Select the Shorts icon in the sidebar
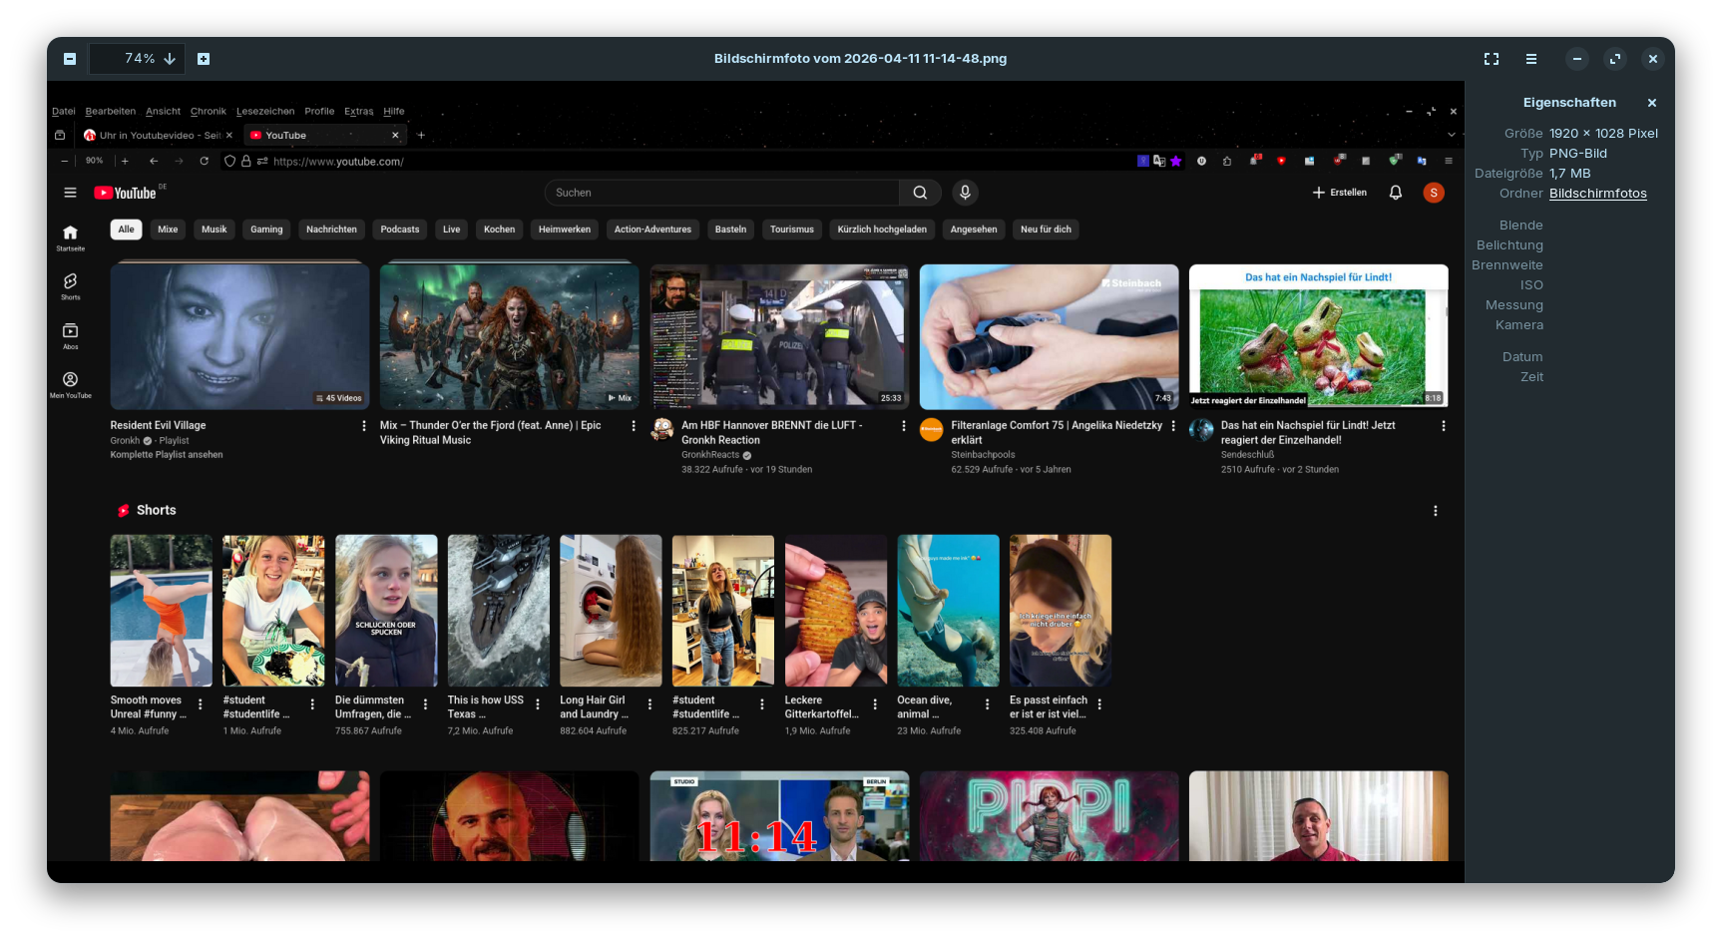 [x=70, y=285]
